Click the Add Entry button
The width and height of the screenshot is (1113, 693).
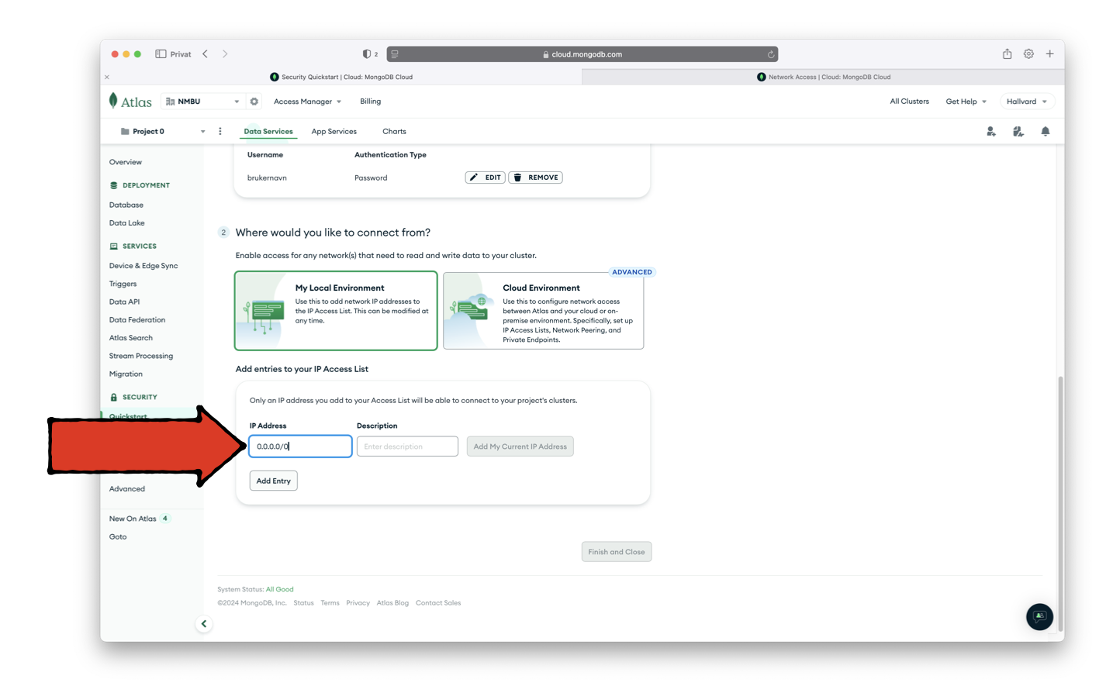274,481
